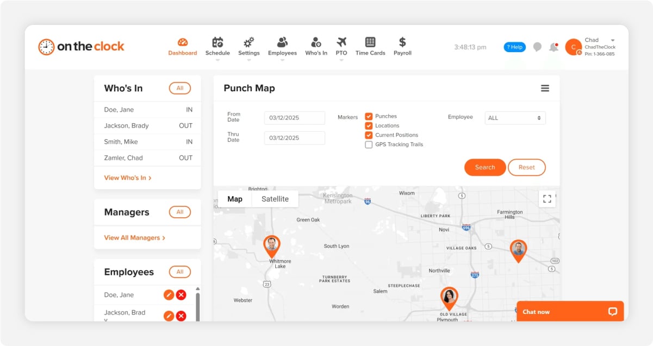Click the Thru Date input field
The image size is (653, 346).
(x=295, y=138)
